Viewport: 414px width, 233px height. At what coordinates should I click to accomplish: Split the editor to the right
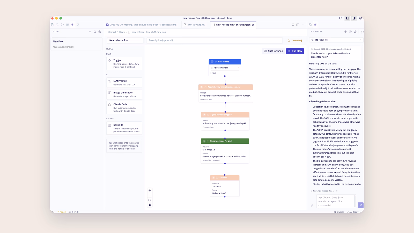[x=298, y=25]
